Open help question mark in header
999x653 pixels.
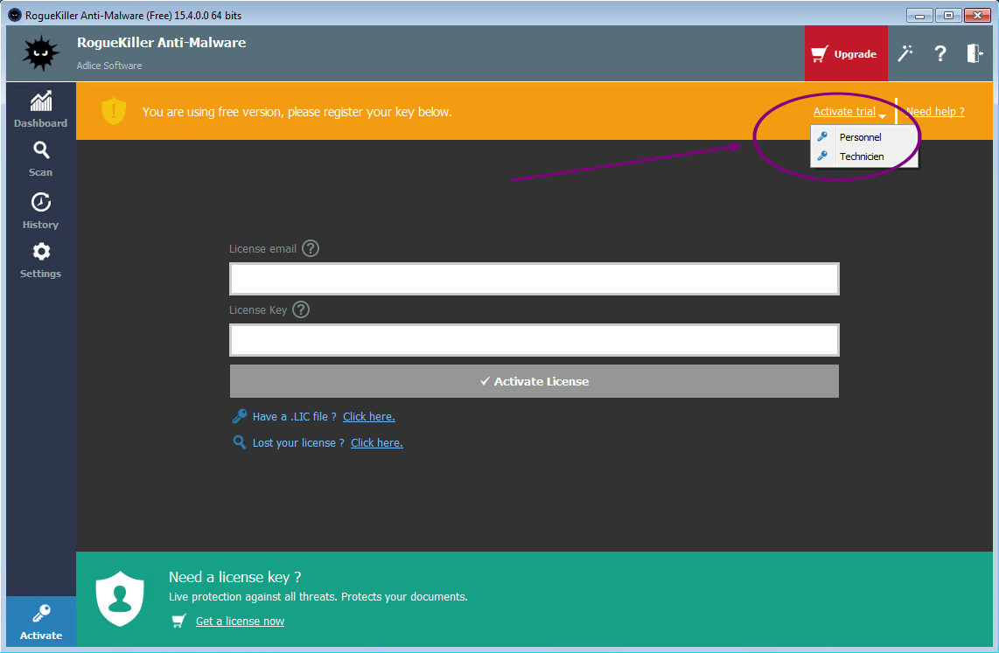click(940, 53)
